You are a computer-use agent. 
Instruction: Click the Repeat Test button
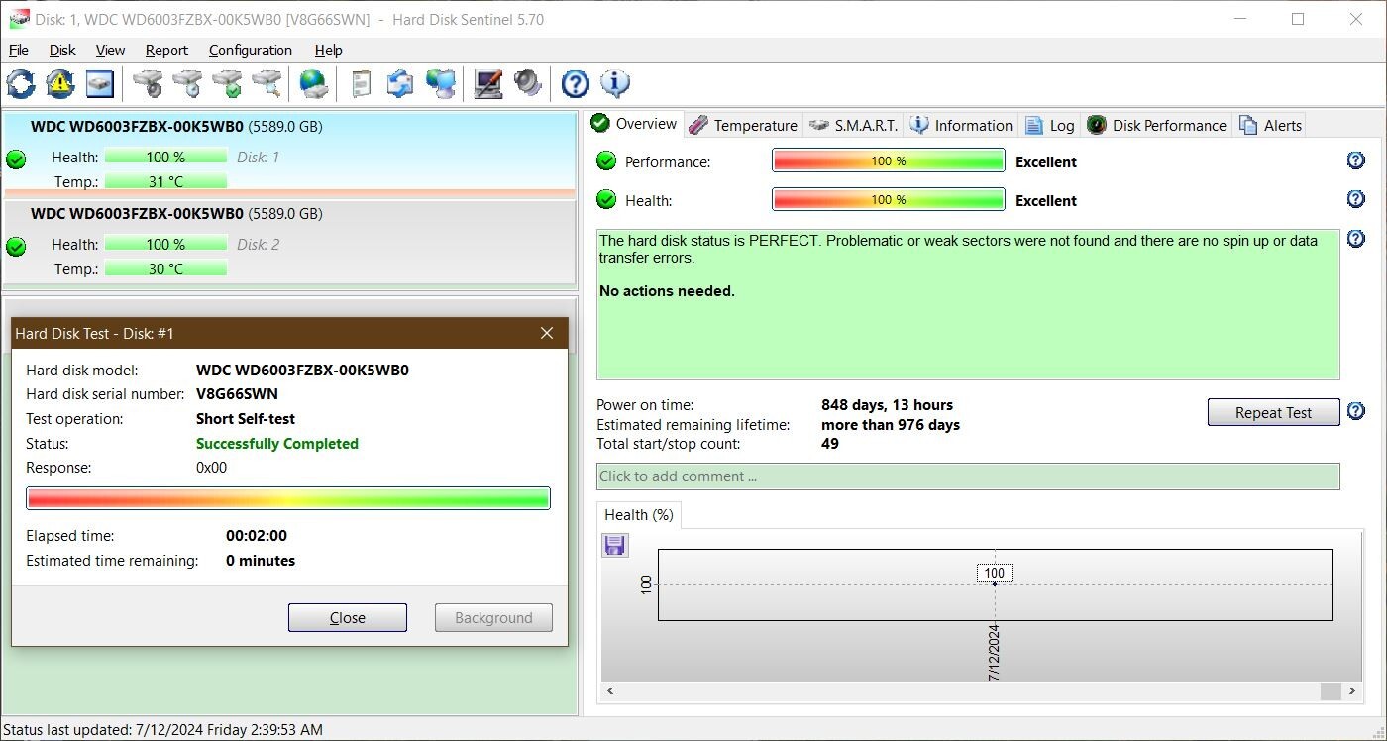coord(1273,412)
